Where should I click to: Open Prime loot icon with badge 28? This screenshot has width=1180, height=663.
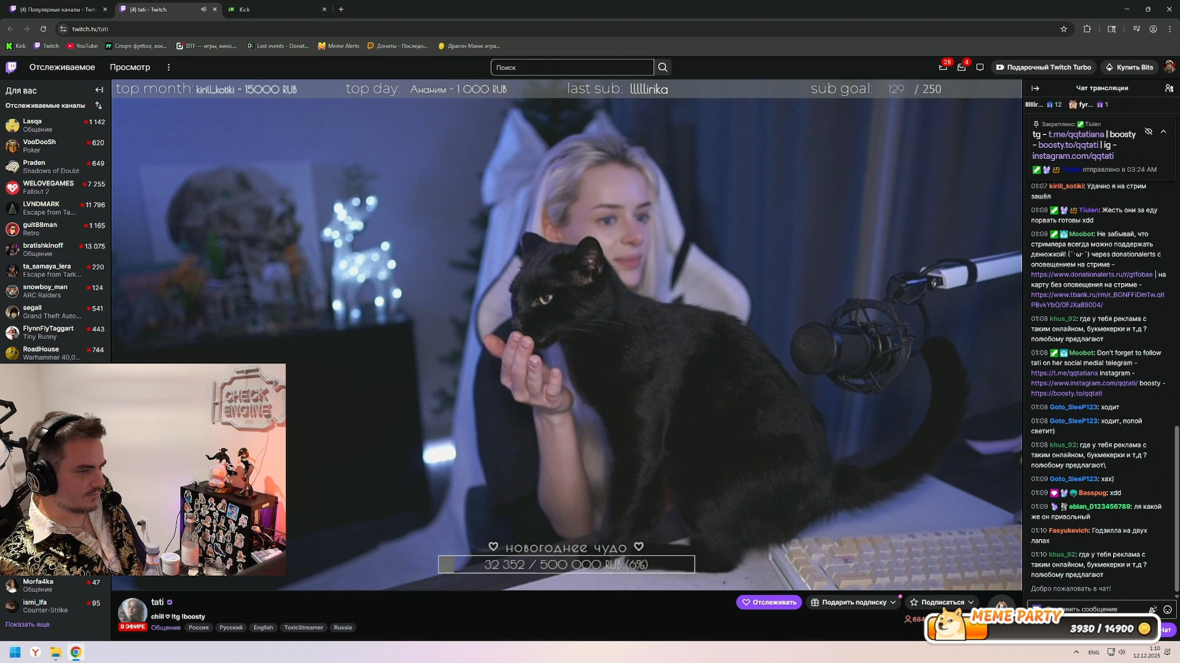coord(943,68)
